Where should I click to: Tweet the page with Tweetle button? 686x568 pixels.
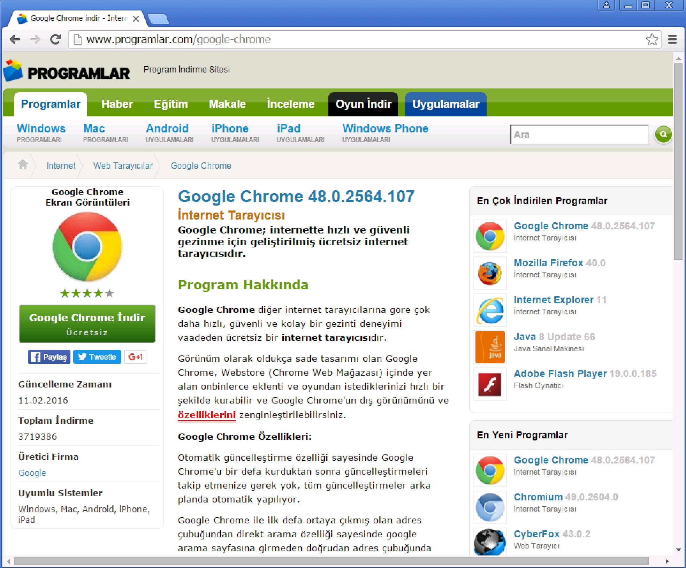point(97,357)
